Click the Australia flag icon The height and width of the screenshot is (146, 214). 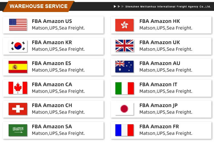(124, 67)
